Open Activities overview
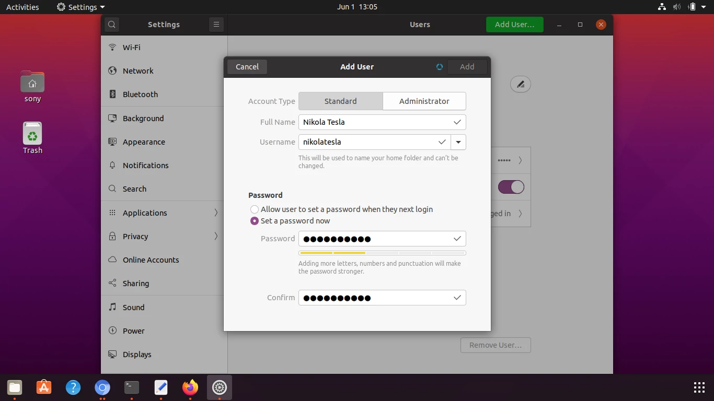 (22, 7)
